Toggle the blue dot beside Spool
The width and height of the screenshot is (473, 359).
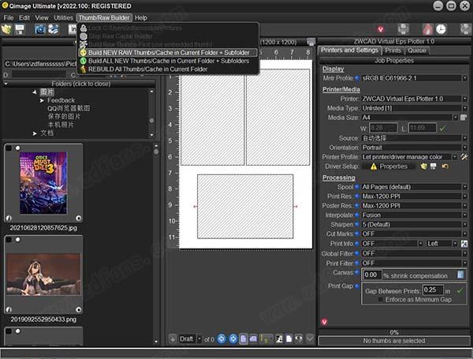[357, 187]
